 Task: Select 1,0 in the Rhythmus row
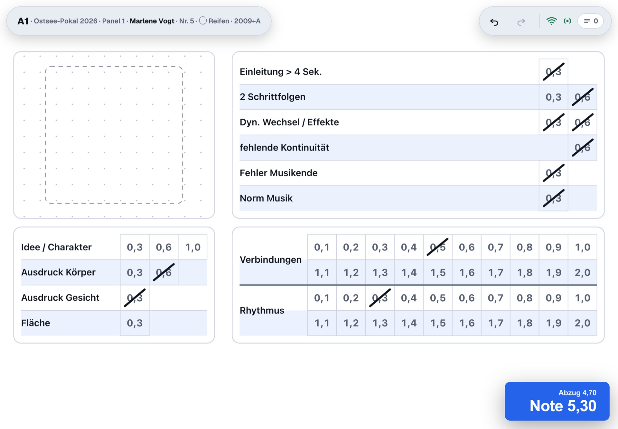click(x=583, y=298)
